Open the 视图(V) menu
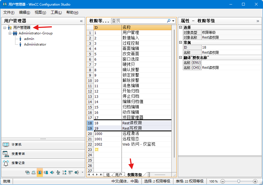263x185 pixels. [x=40, y=12]
